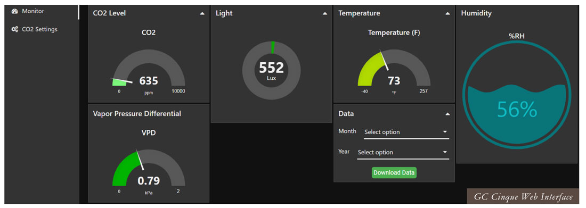
Task: Click the Monitor dashboard icon in sidebar
Action: (14, 11)
